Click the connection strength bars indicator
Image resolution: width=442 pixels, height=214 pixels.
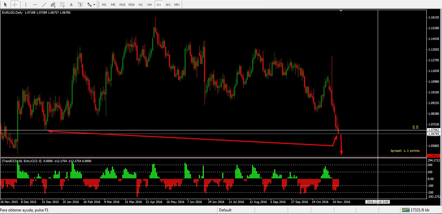point(405,210)
